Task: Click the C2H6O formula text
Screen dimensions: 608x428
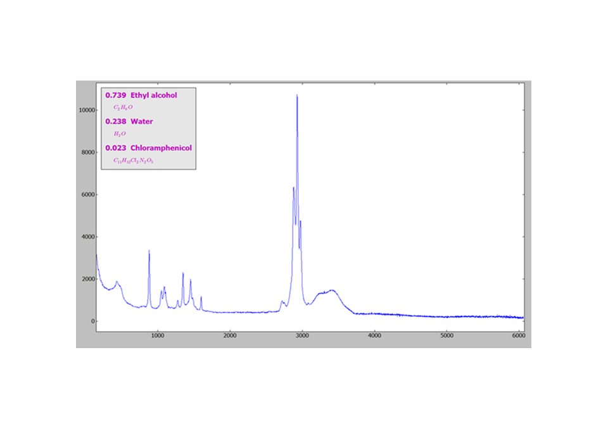Action: [123, 107]
